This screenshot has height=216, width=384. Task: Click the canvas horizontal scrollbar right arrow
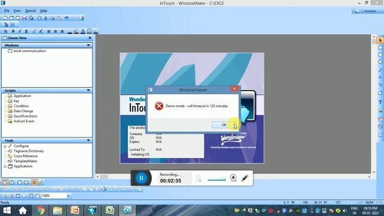point(370,176)
